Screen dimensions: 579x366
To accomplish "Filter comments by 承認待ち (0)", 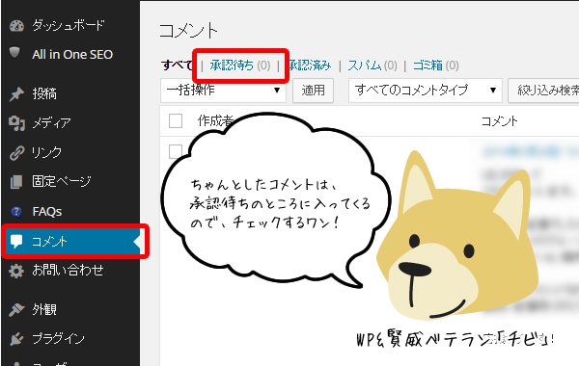I will [240, 65].
